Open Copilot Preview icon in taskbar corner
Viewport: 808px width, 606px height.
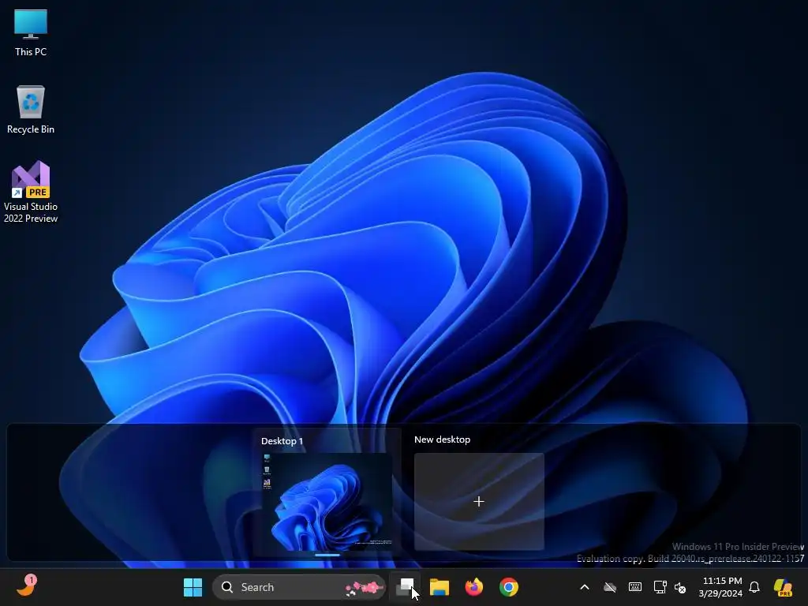(783, 587)
